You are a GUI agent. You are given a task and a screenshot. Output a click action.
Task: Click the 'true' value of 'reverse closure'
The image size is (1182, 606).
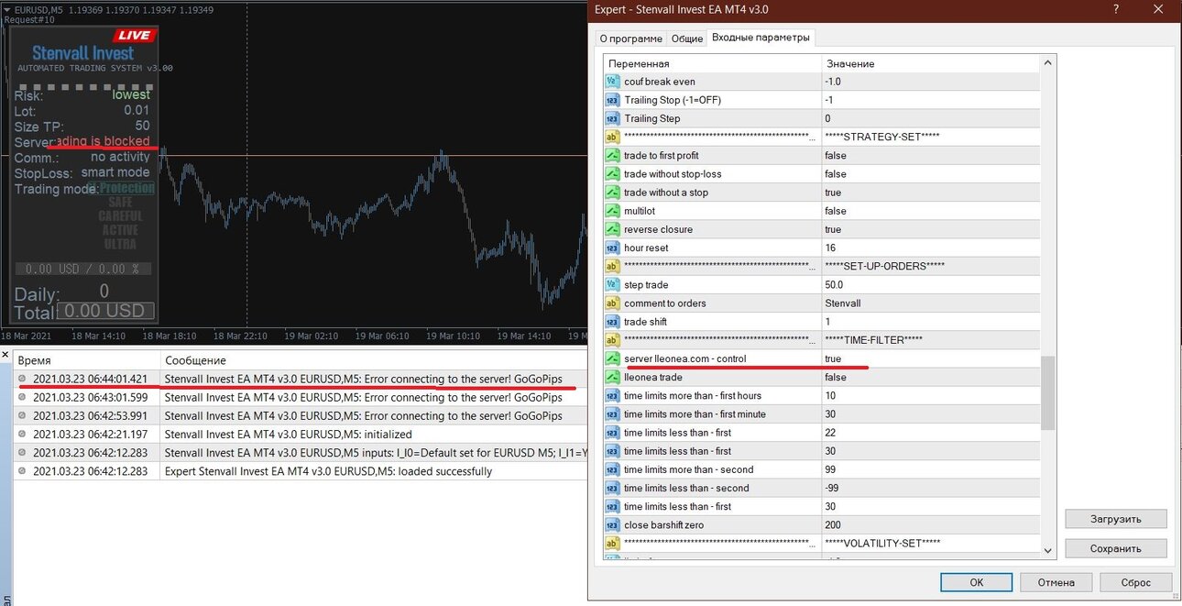point(833,229)
